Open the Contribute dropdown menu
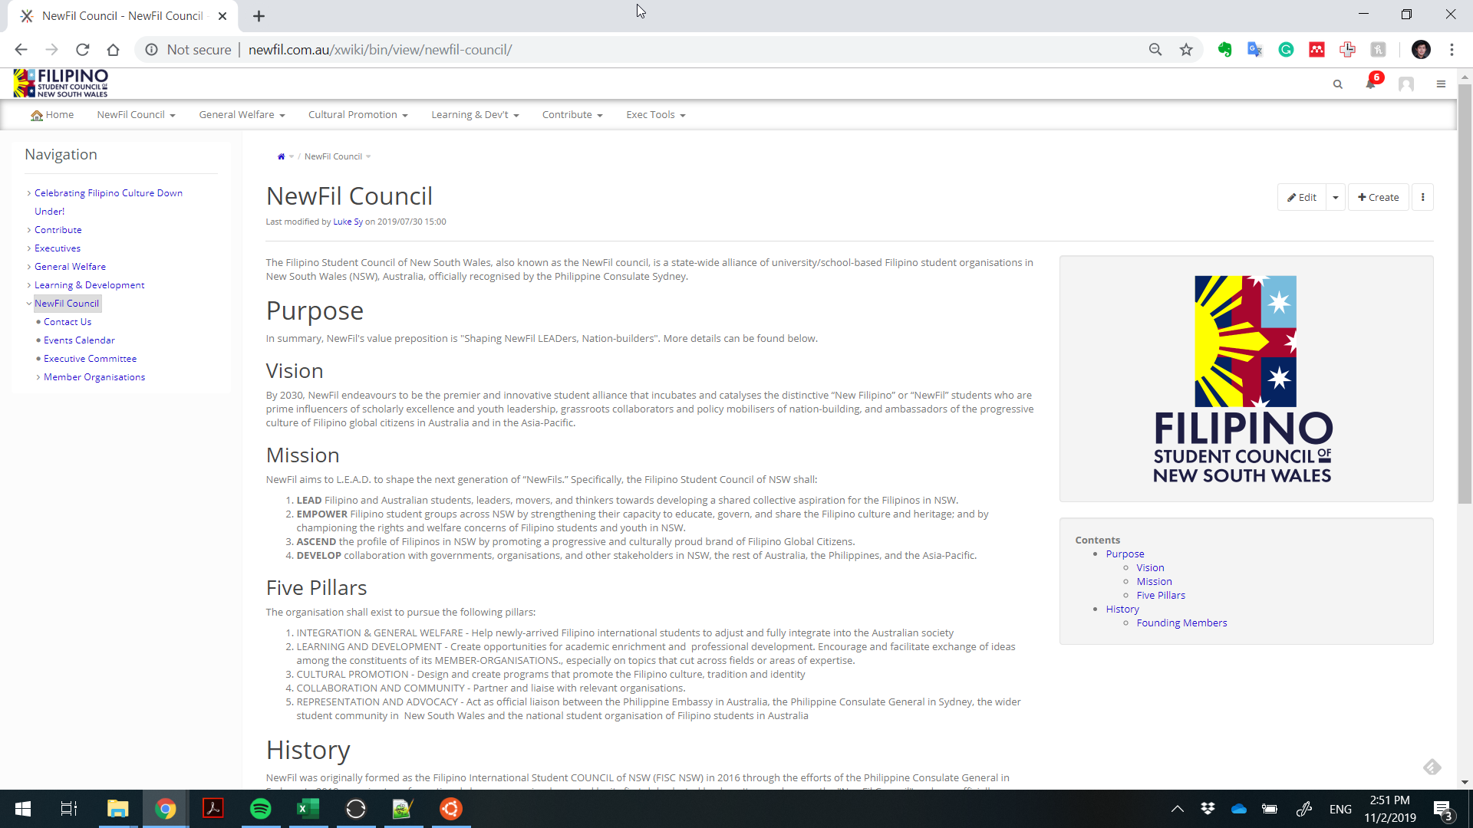1473x828 pixels. click(572, 115)
